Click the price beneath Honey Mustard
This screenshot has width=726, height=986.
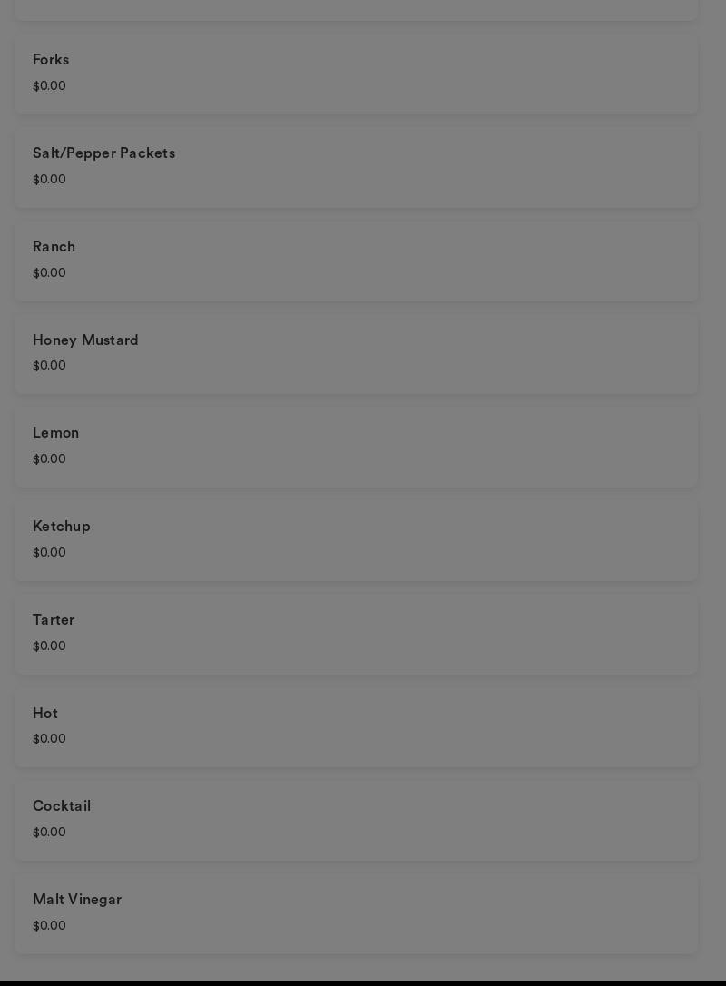50,366
